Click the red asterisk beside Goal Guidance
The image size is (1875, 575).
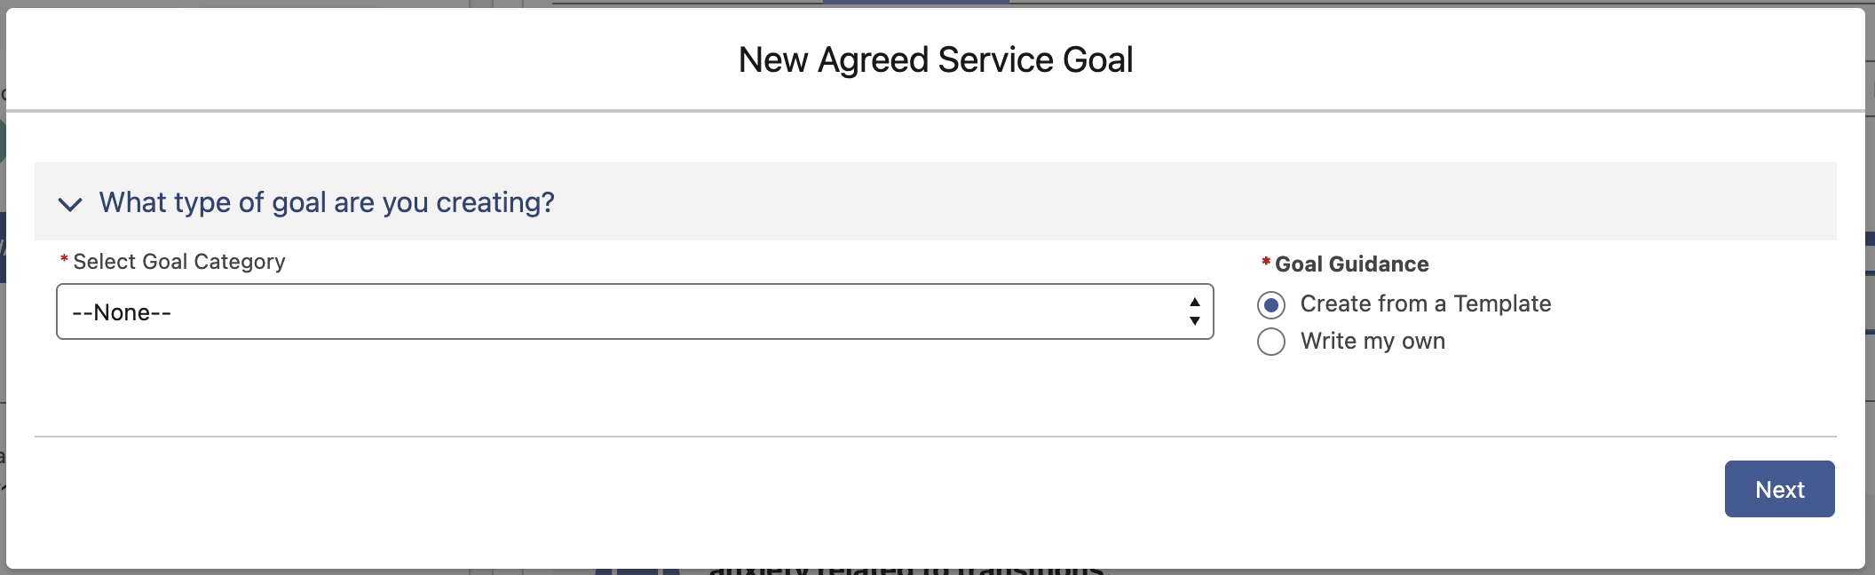coord(1264,262)
